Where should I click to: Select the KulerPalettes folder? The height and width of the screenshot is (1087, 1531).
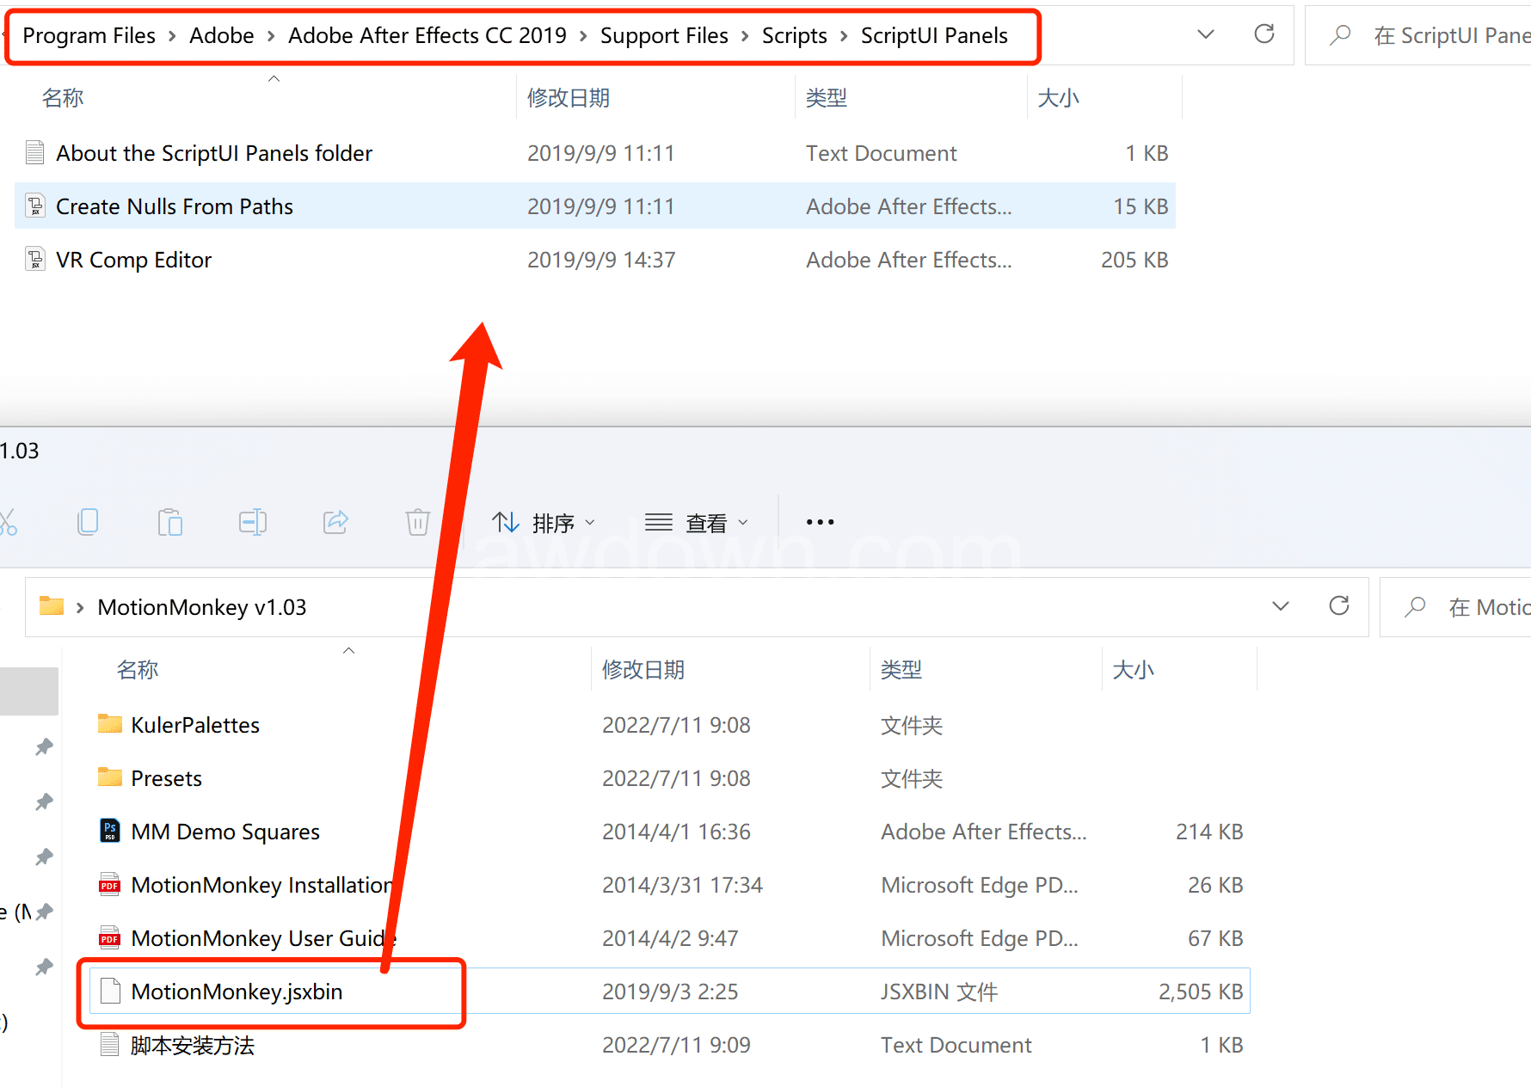pyautogui.click(x=195, y=725)
